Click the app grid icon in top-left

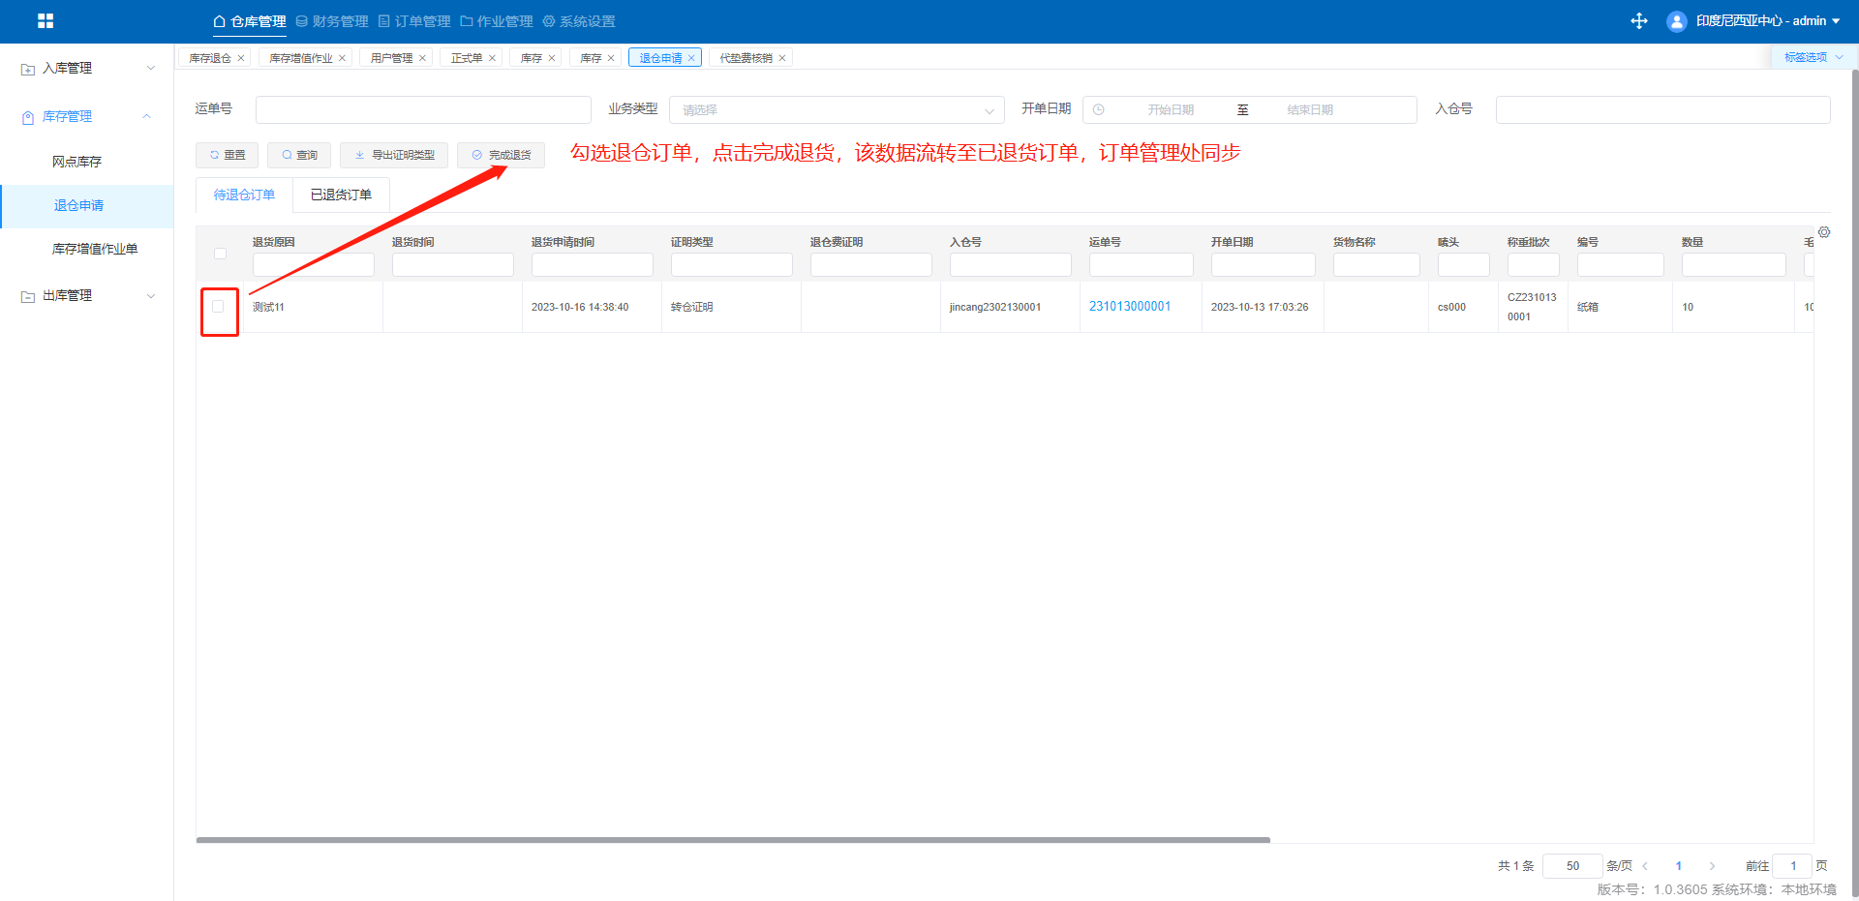point(46,20)
